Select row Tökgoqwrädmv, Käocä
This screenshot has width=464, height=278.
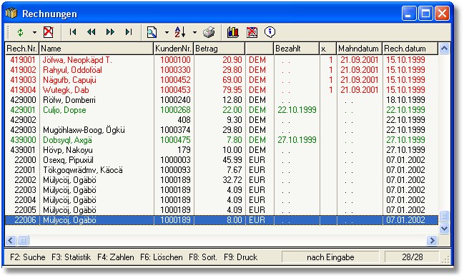(222, 170)
